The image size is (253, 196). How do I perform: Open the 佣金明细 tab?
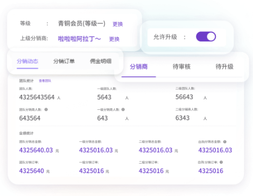(101, 61)
